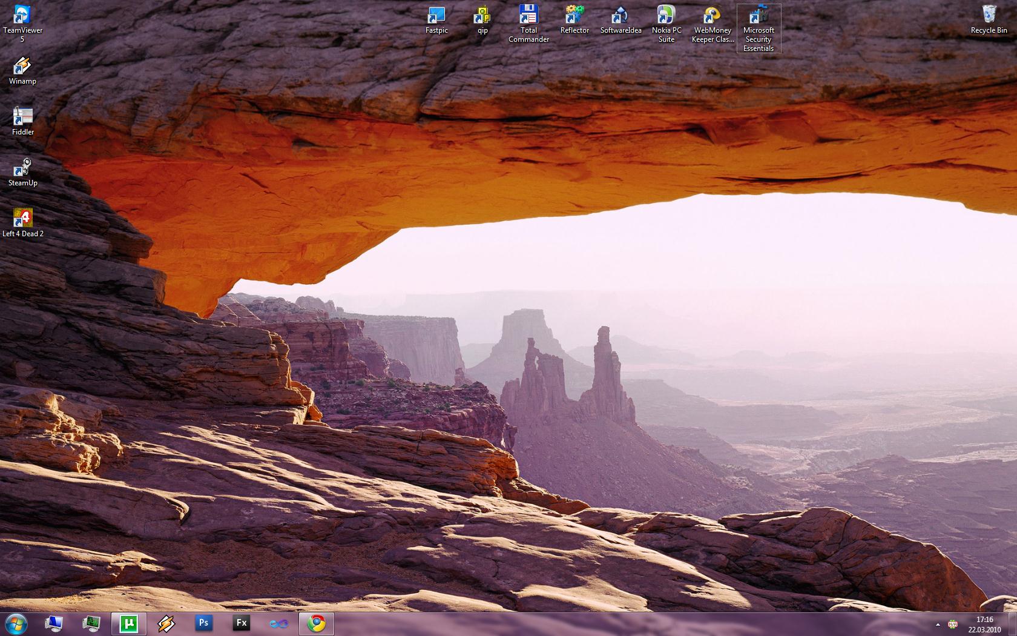Select the WebMoney Keeper Classic shortcut
The image size is (1017, 636).
[x=713, y=15]
